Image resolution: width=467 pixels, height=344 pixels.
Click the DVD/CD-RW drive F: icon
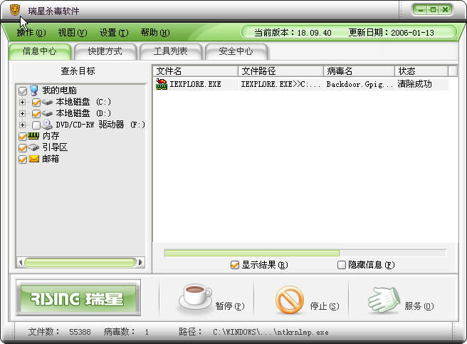click(47, 125)
